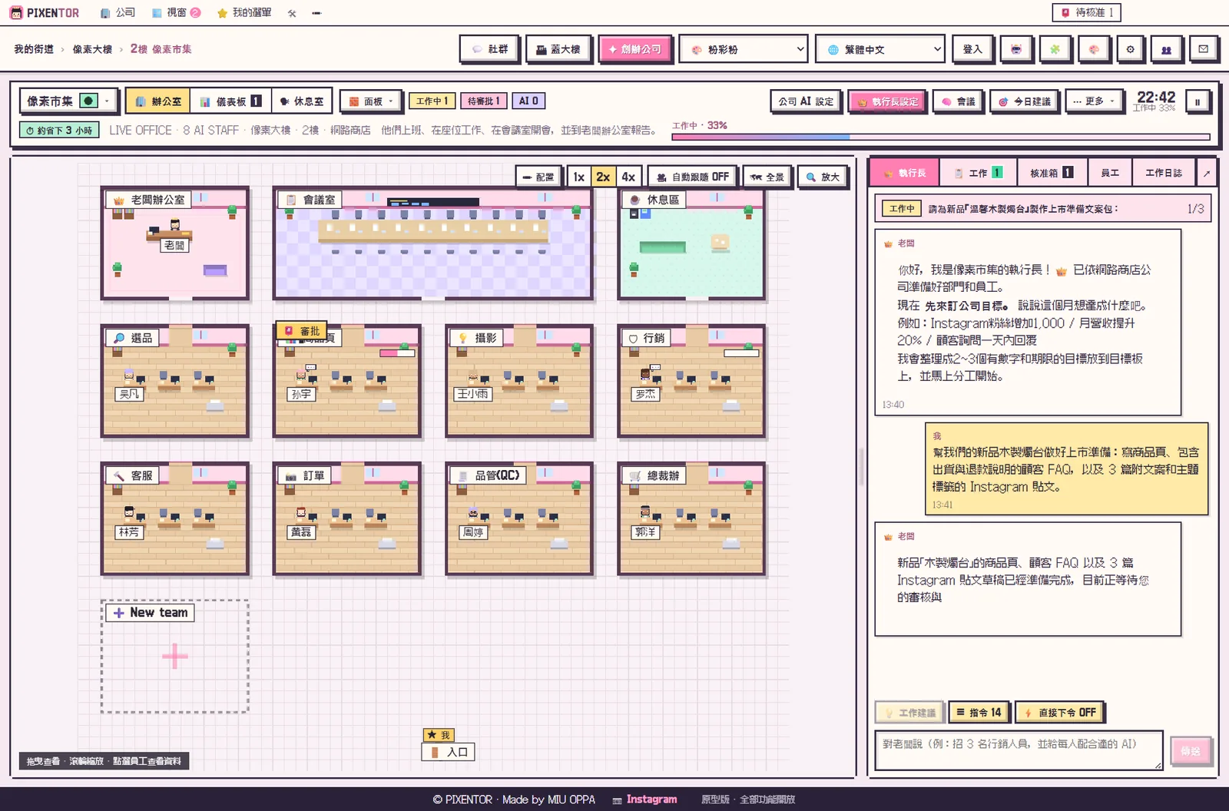Click the green puzzle piece icon
The image size is (1229, 811).
1055,49
